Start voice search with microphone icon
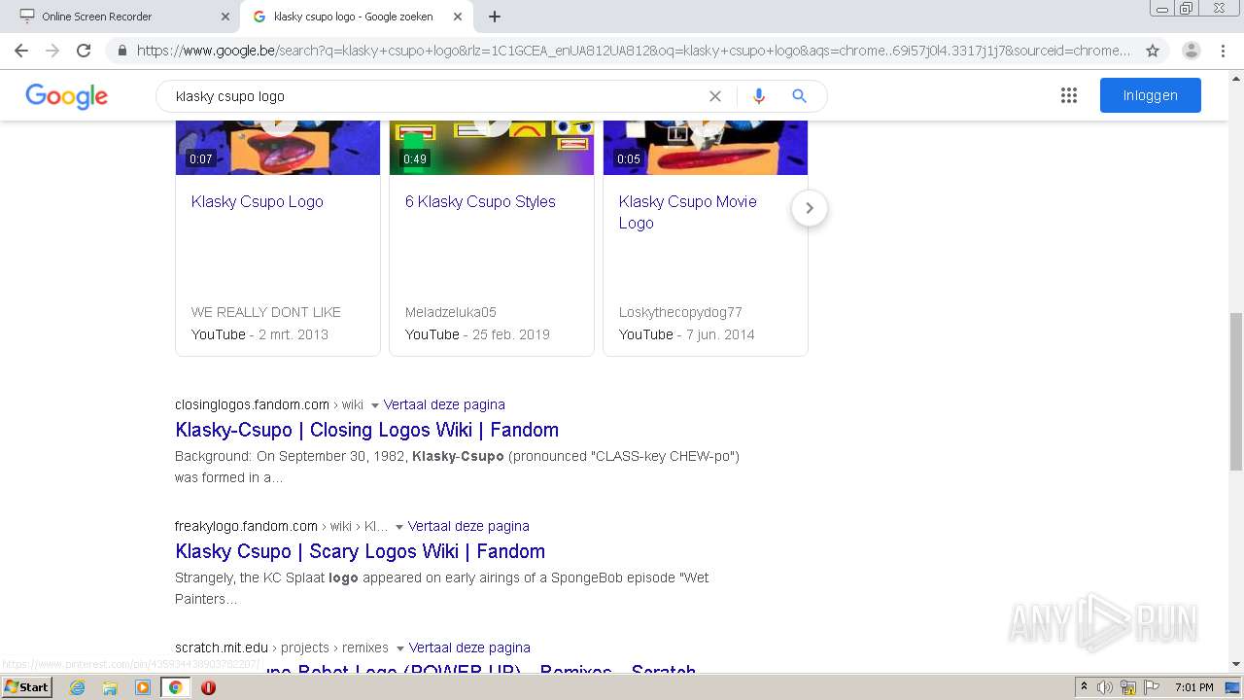The height and width of the screenshot is (700, 1244). coord(759,96)
